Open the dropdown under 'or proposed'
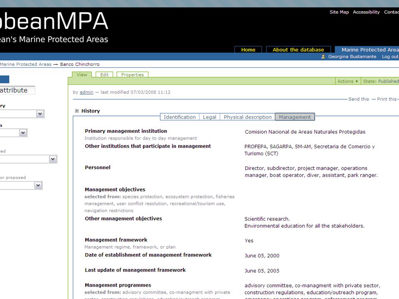 coord(38,185)
